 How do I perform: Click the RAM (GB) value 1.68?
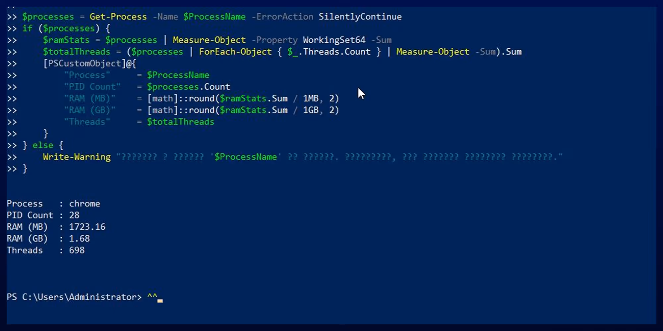tap(79, 239)
